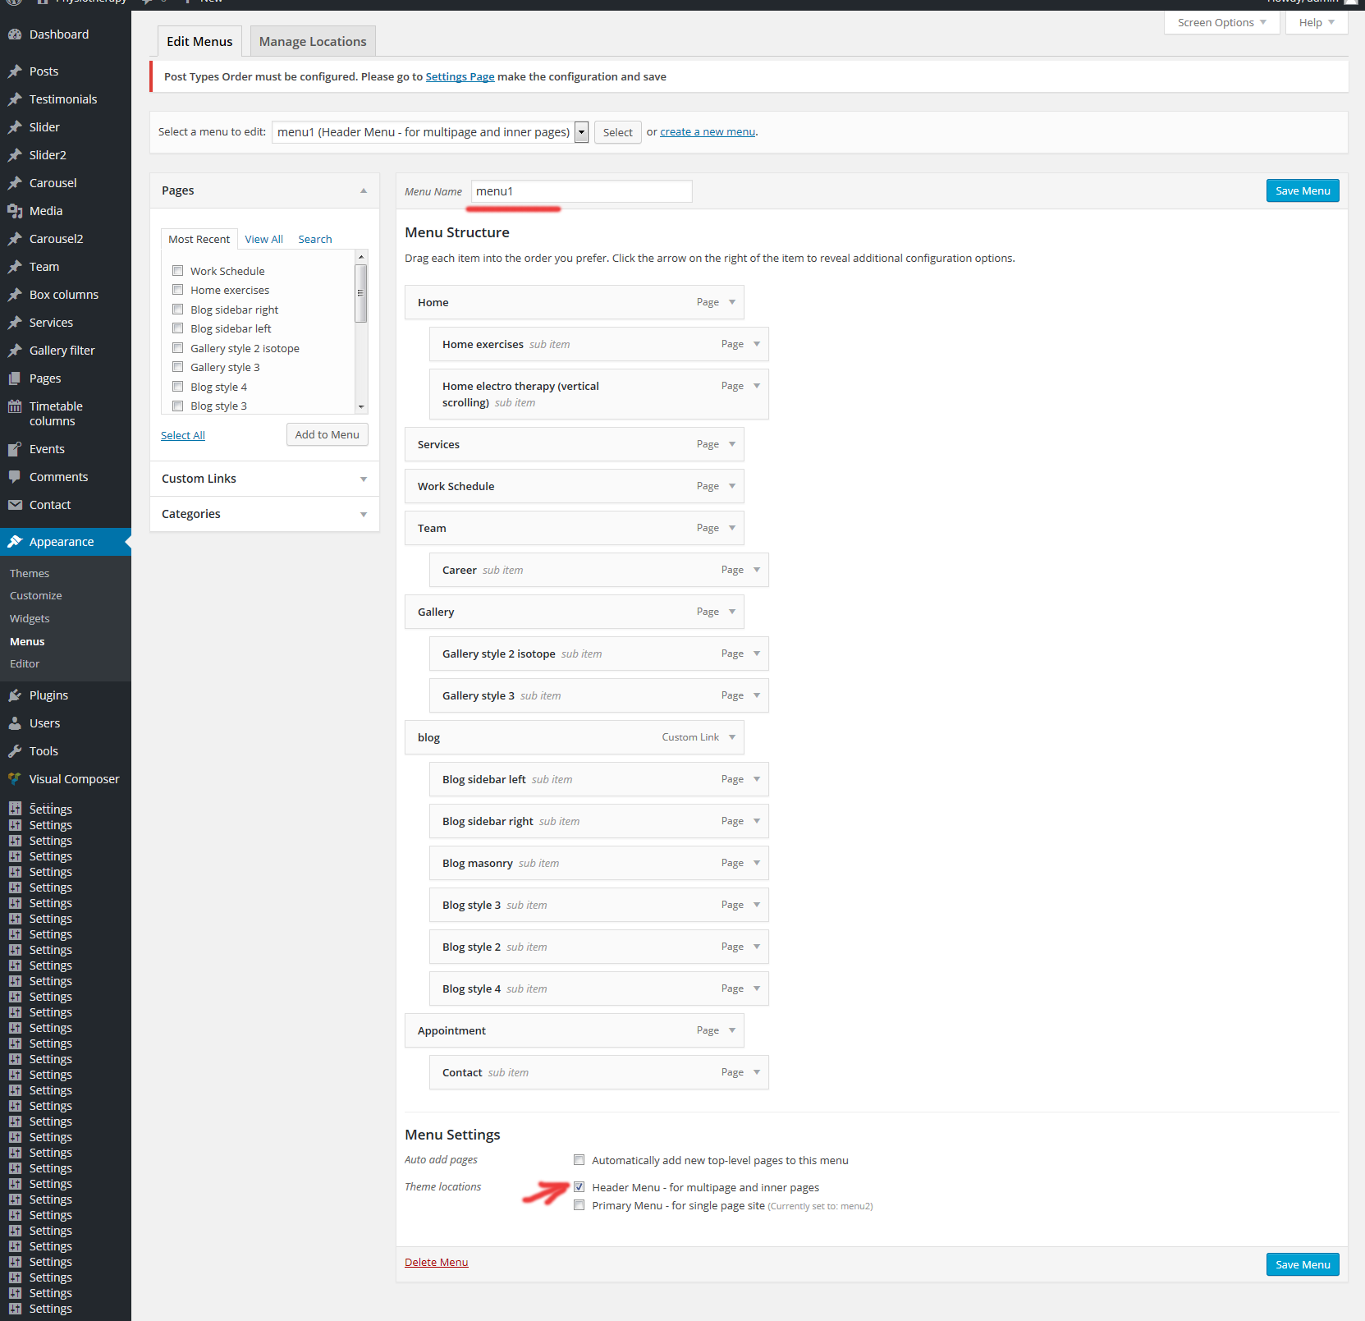The image size is (1365, 1321).
Task: Enable automatically add new top-level pages
Action: point(579,1160)
